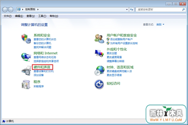The image size is (188, 125).
Task: Open the Hardware and Sound printer icon
Action: tap(26, 71)
